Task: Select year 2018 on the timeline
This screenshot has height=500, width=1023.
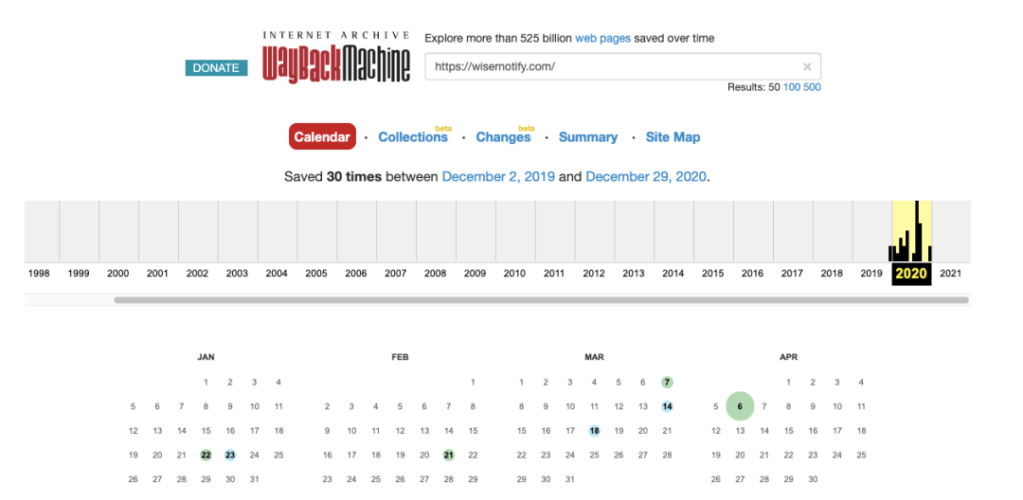Action: tap(832, 274)
